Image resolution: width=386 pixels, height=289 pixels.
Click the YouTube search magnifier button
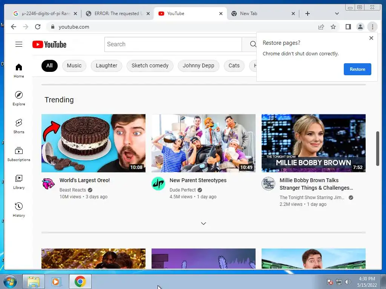[253, 44]
